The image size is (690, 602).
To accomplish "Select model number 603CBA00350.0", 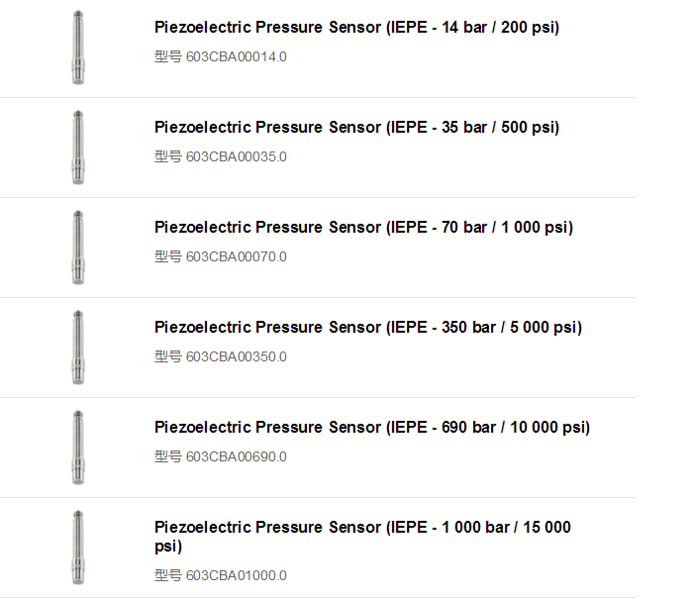I will pyautogui.click(x=237, y=356).
